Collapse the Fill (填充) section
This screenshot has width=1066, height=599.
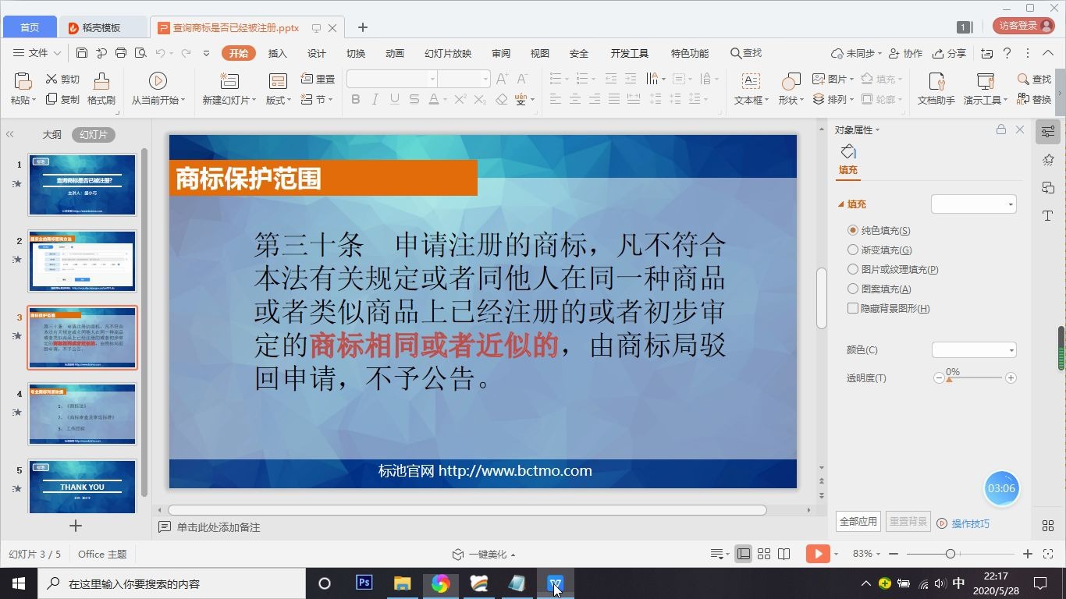point(841,204)
